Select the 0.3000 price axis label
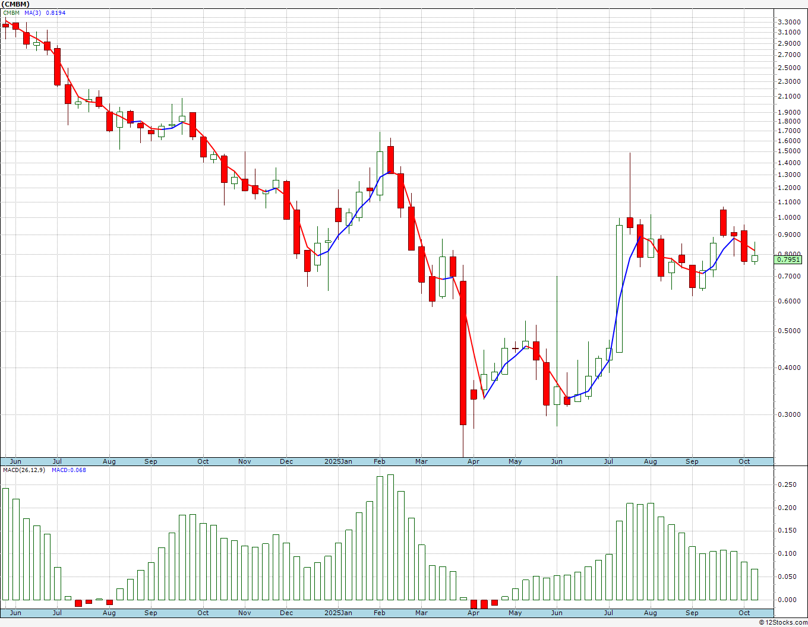The image size is (808, 627). [789, 414]
